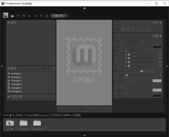Switch to side-by-side split view
The image size is (169, 137).
pyautogui.click(x=67, y=109)
